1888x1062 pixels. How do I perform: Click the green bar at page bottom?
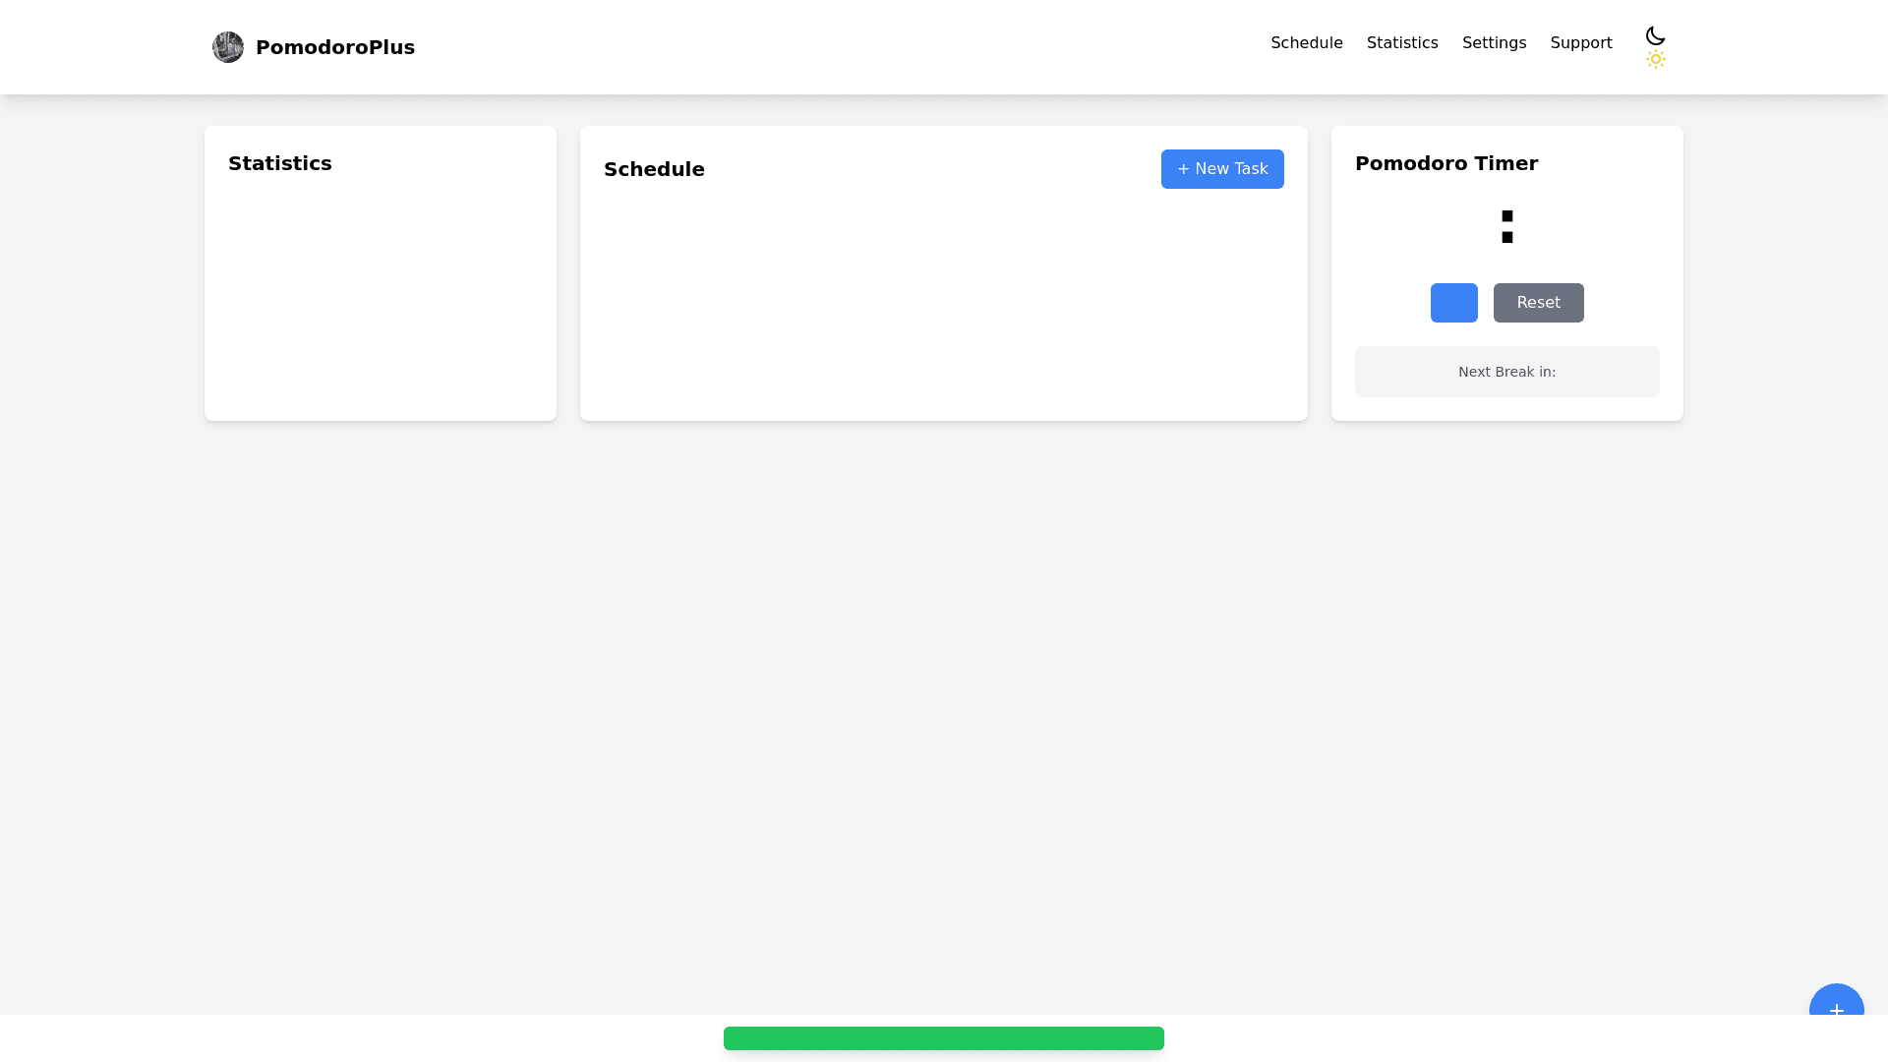[943, 1038]
